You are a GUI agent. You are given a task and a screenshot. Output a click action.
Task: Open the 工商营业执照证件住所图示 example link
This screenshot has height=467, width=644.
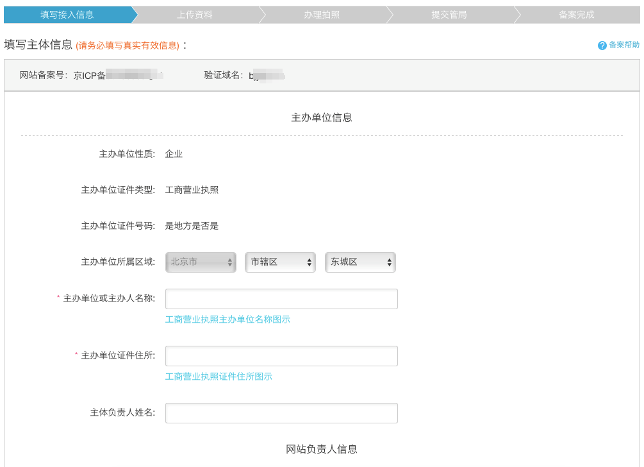pos(218,377)
